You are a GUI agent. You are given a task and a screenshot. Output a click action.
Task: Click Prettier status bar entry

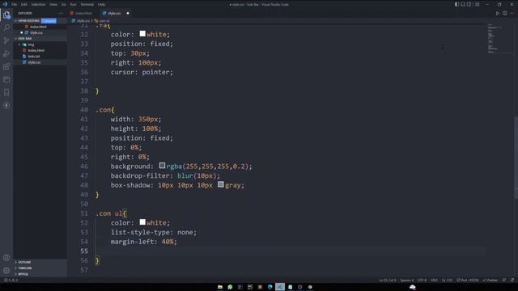(490, 280)
